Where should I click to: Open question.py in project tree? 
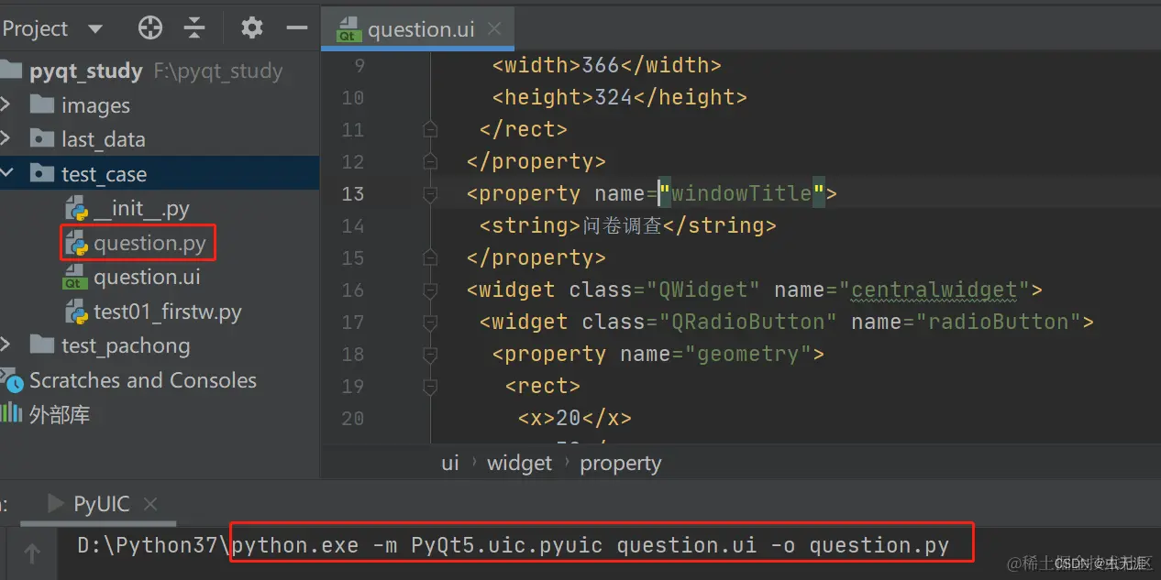pos(149,243)
